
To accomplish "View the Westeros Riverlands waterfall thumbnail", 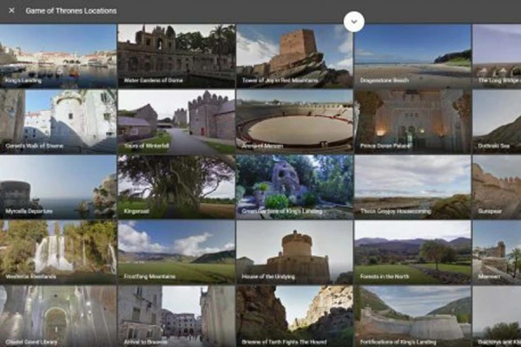I will (x=58, y=252).
